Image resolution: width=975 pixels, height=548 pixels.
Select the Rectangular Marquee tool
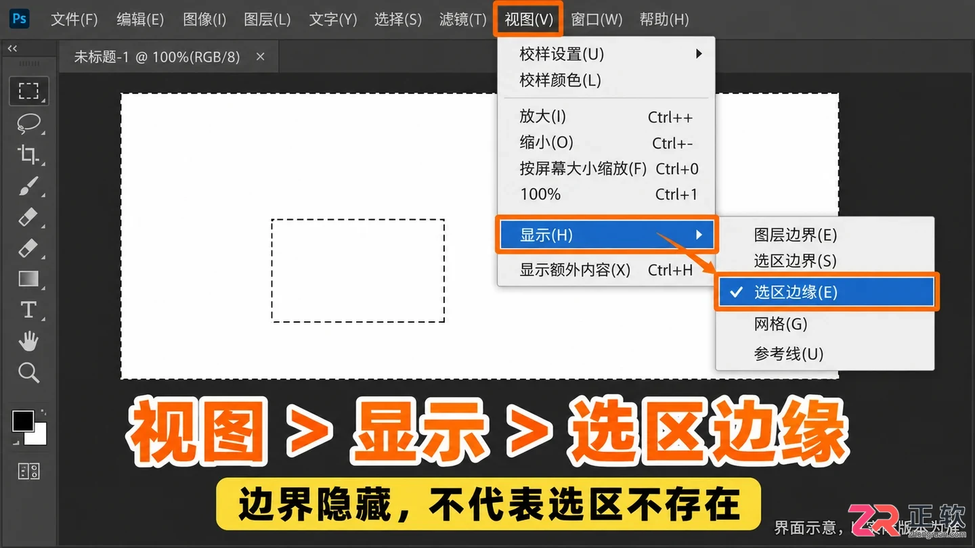(x=28, y=91)
